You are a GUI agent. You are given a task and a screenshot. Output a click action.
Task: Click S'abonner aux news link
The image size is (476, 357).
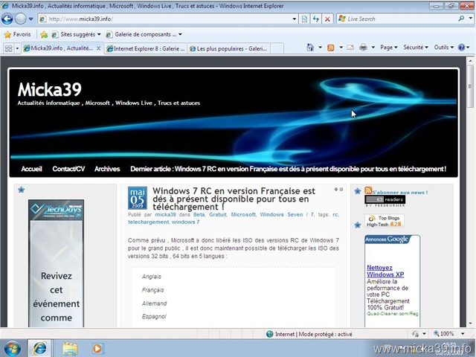click(400, 192)
